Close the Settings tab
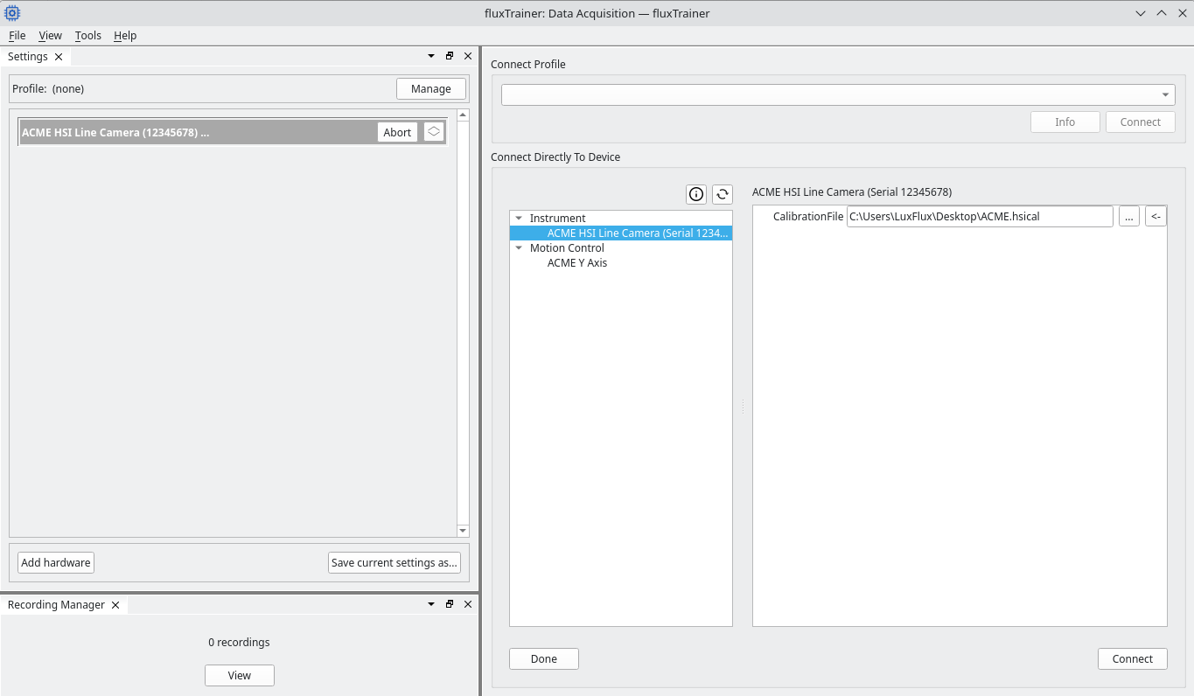Screen dimensions: 1194x696 [59, 57]
